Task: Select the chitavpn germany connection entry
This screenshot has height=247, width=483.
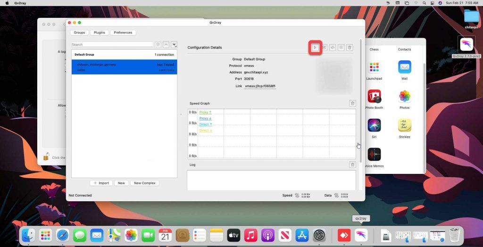Action: 124,67
